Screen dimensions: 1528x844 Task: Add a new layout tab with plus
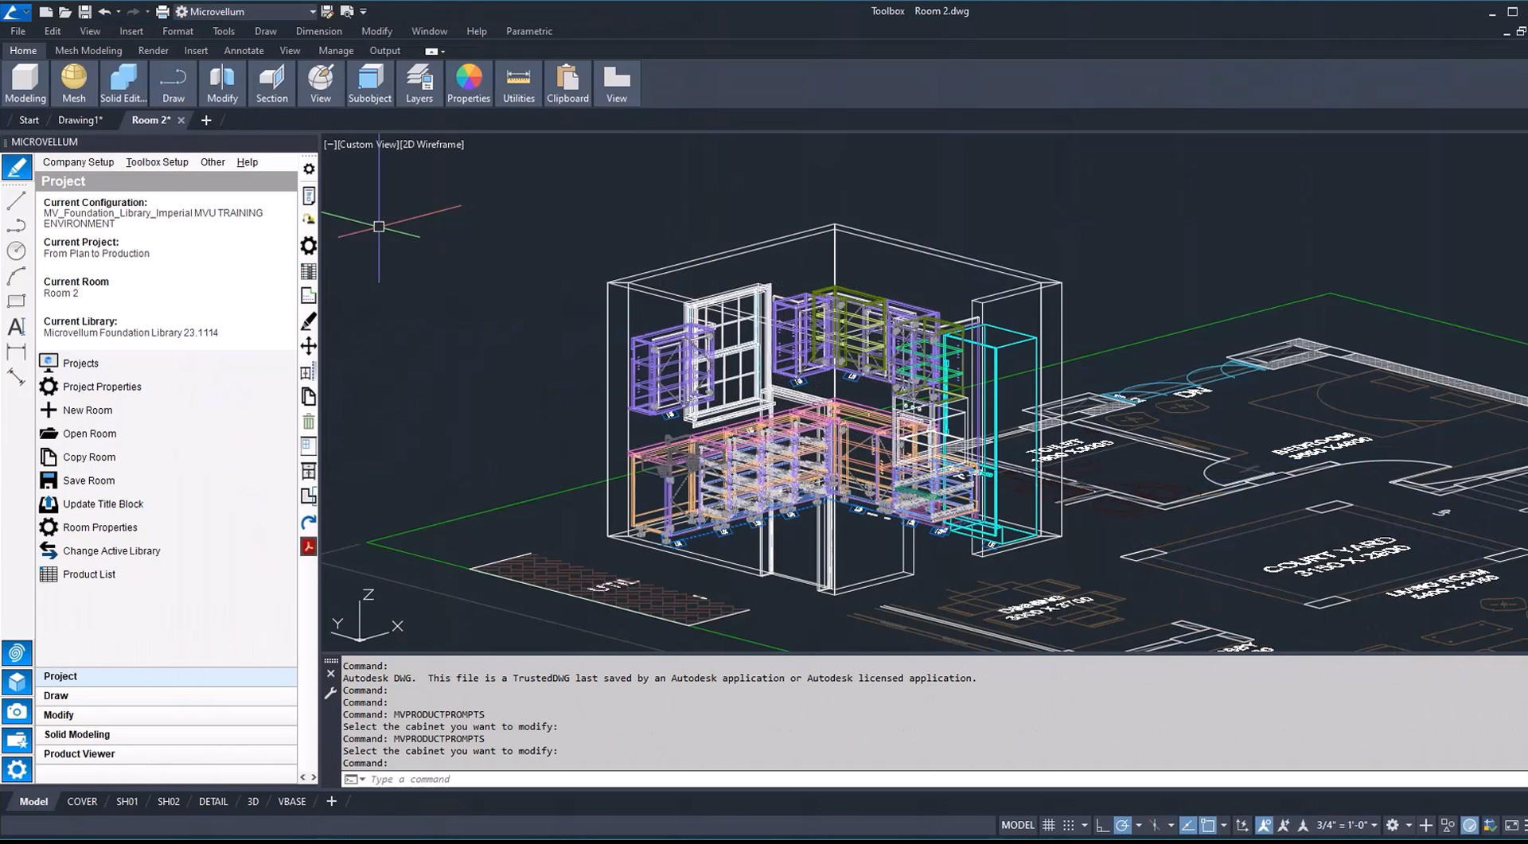(x=331, y=801)
